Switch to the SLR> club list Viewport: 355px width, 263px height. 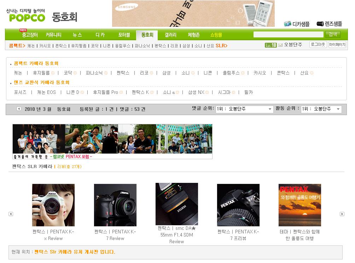pos(221,46)
